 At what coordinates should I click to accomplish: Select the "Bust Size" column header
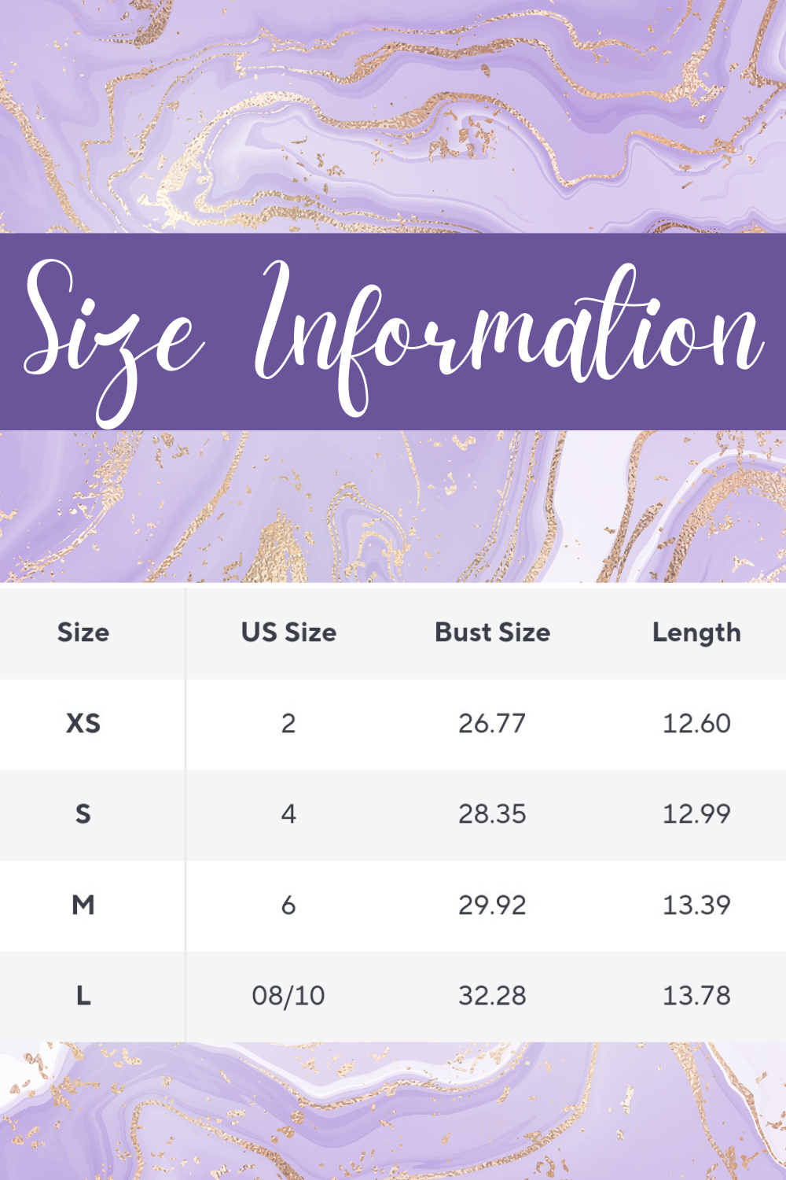493,632
